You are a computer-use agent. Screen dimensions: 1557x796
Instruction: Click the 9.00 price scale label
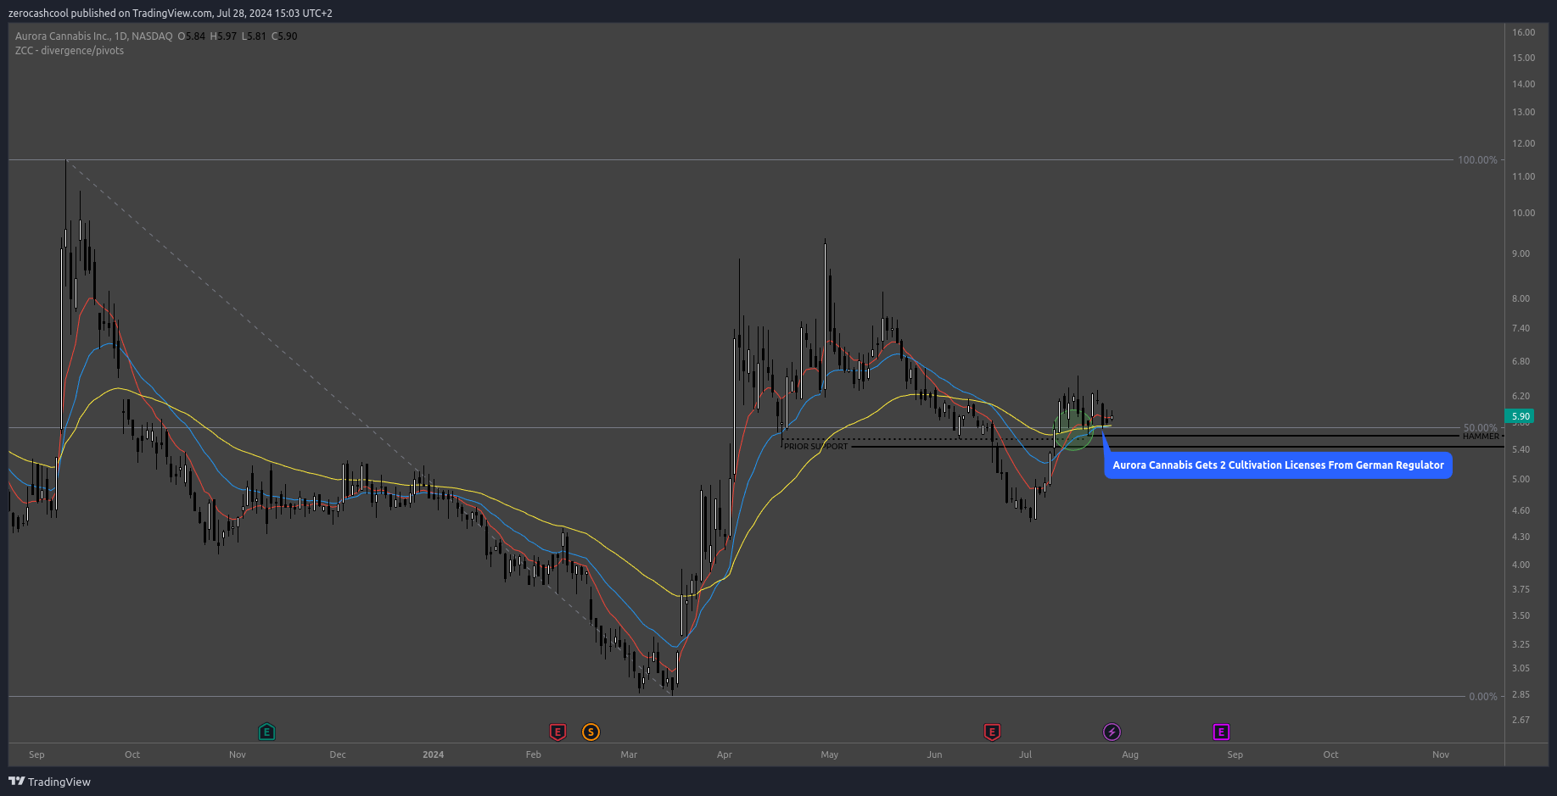coord(1521,253)
